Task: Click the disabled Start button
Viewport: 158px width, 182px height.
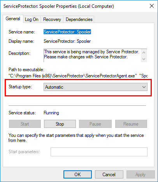Action: coord(25,124)
